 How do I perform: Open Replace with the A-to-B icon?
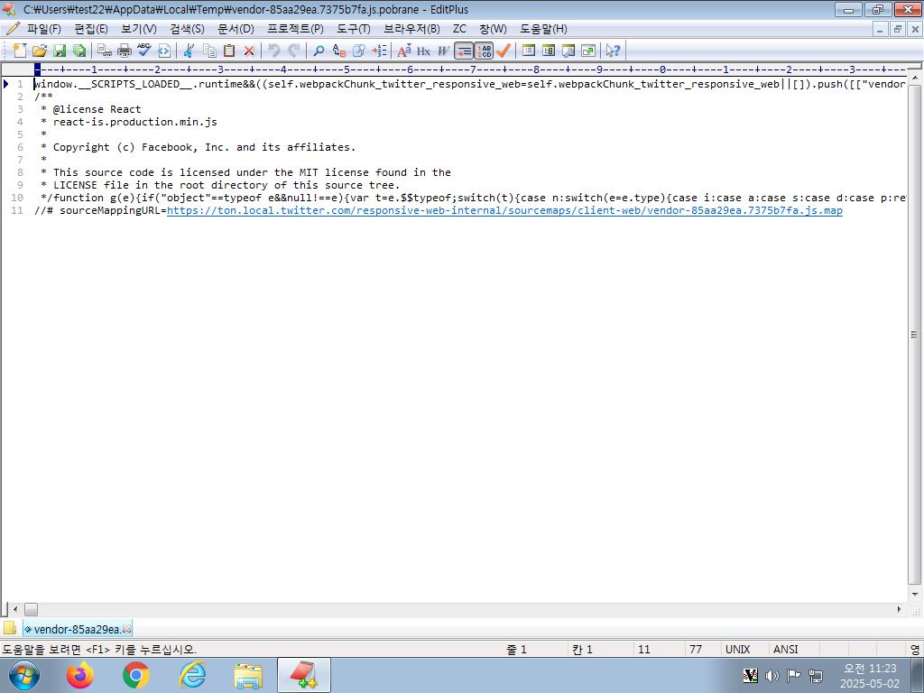pos(339,51)
